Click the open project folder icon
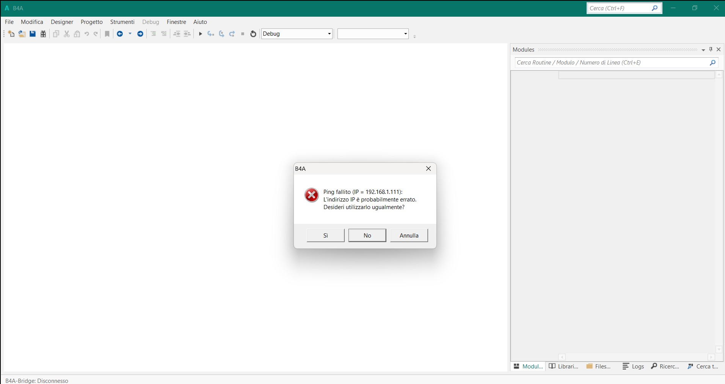 (x=22, y=34)
